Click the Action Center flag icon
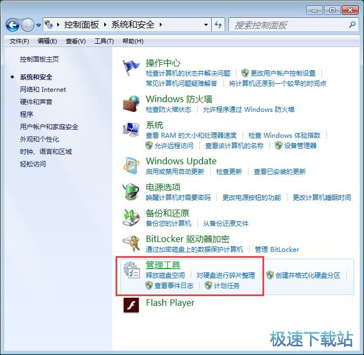This screenshot has width=364, height=355. 131,68
